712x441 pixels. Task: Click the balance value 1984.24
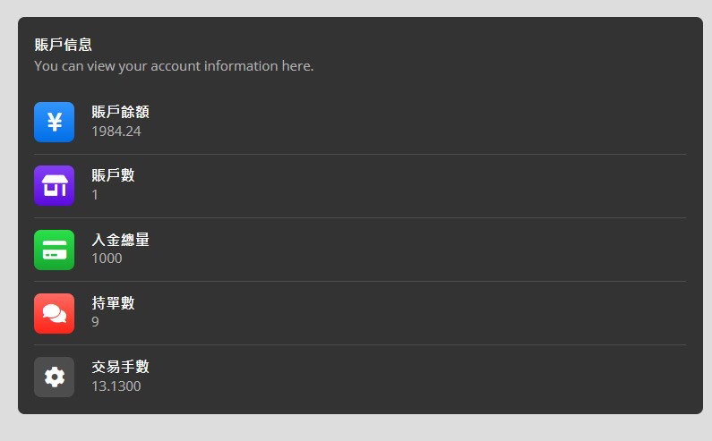(116, 131)
